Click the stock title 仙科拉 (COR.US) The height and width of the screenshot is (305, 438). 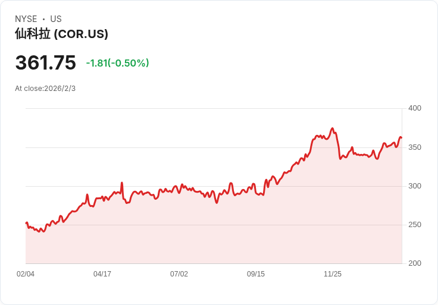point(61,34)
